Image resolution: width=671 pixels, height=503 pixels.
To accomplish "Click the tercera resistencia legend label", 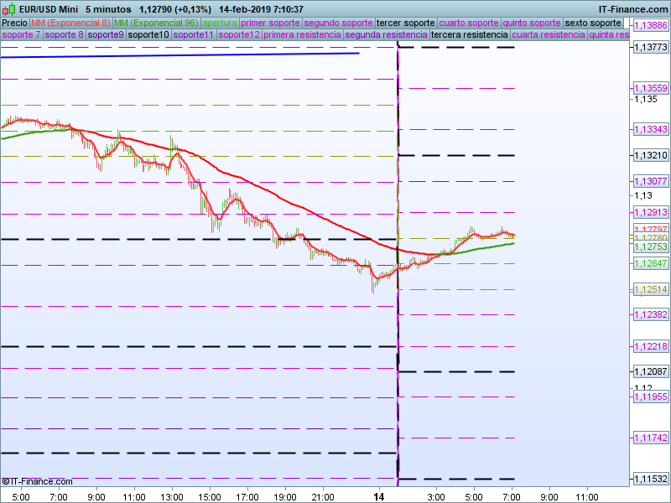I will tap(469, 35).
